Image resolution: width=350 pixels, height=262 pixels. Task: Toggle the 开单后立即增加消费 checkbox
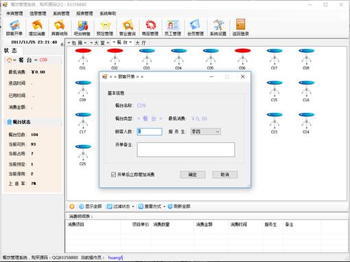point(113,175)
